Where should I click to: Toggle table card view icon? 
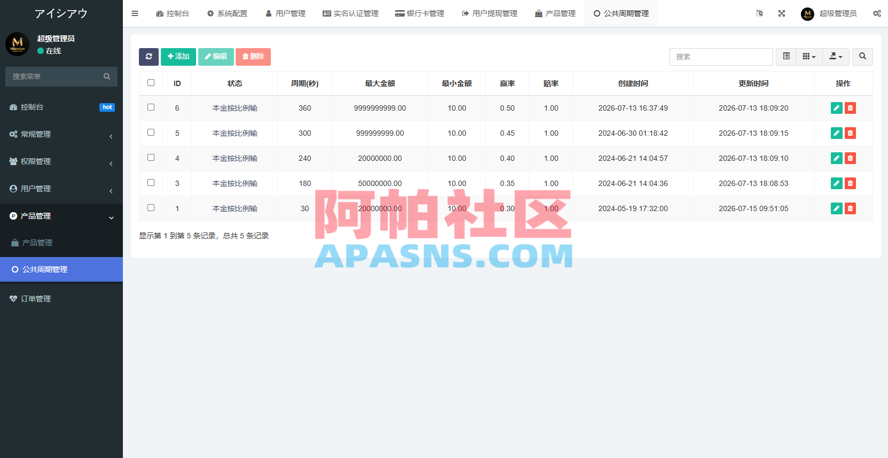(x=786, y=57)
